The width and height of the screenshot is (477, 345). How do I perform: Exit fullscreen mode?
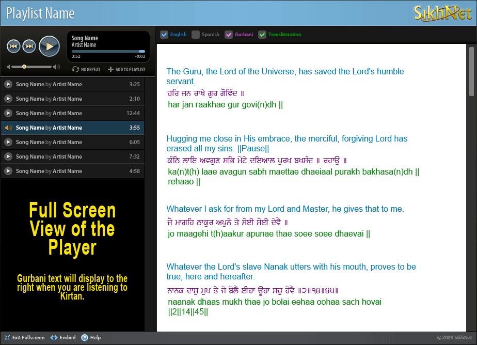(x=7, y=337)
